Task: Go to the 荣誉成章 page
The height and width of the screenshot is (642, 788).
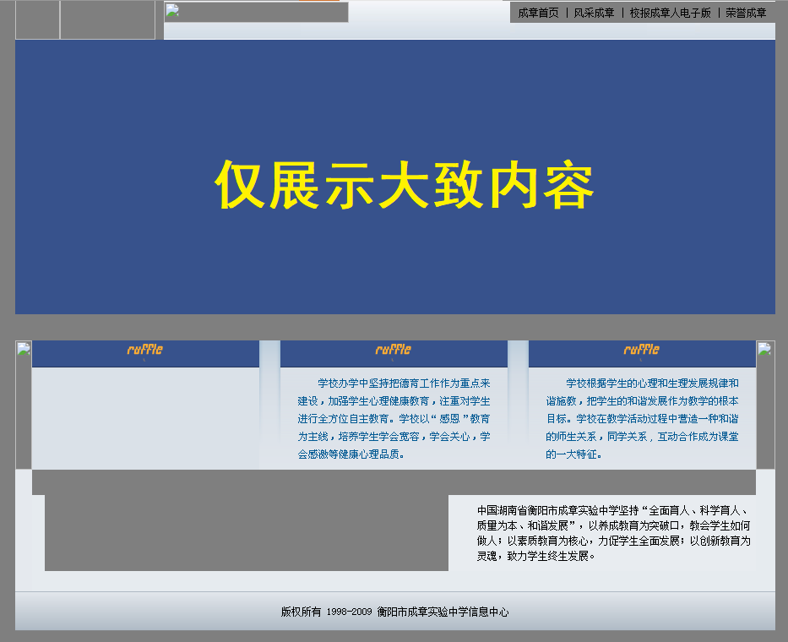Action: pos(746,13)
